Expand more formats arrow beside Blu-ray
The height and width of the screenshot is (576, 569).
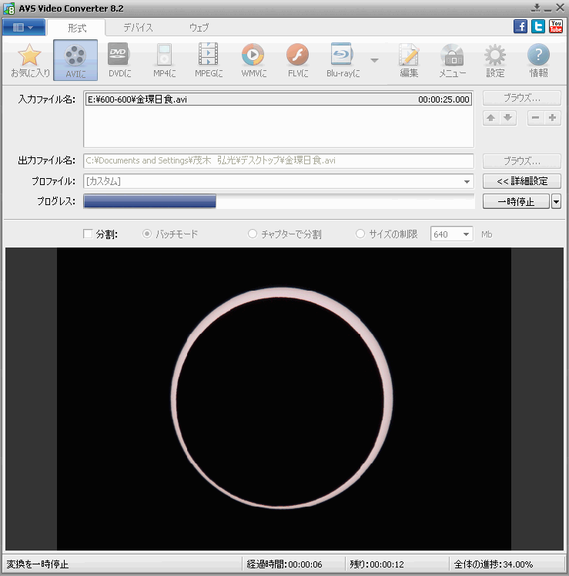click(x=374, y=60)
